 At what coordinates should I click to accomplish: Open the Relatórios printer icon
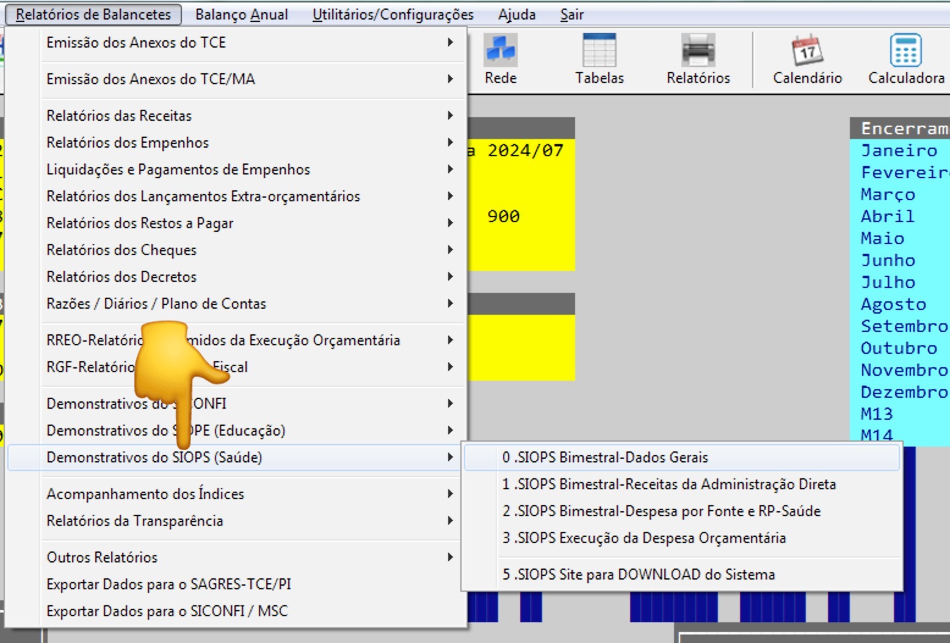click(698, 59)
